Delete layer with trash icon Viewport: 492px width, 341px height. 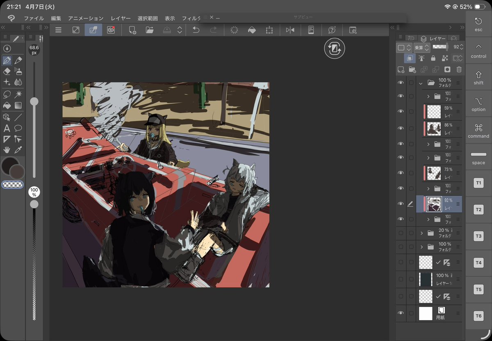click(459, 70)
